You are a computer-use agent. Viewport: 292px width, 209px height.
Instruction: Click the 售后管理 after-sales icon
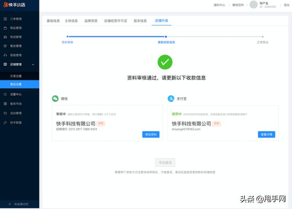[5, 46]
